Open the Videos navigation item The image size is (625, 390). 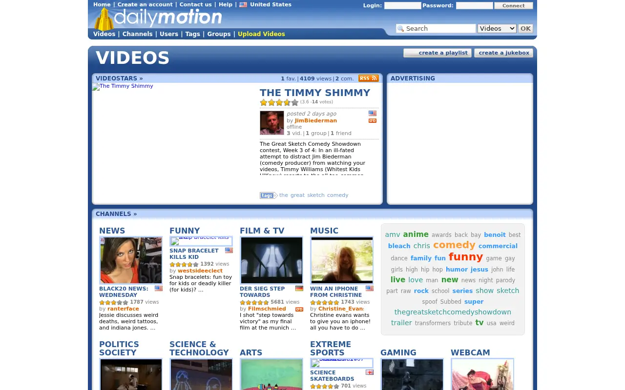pyautogui.click(x=104, y=34)
